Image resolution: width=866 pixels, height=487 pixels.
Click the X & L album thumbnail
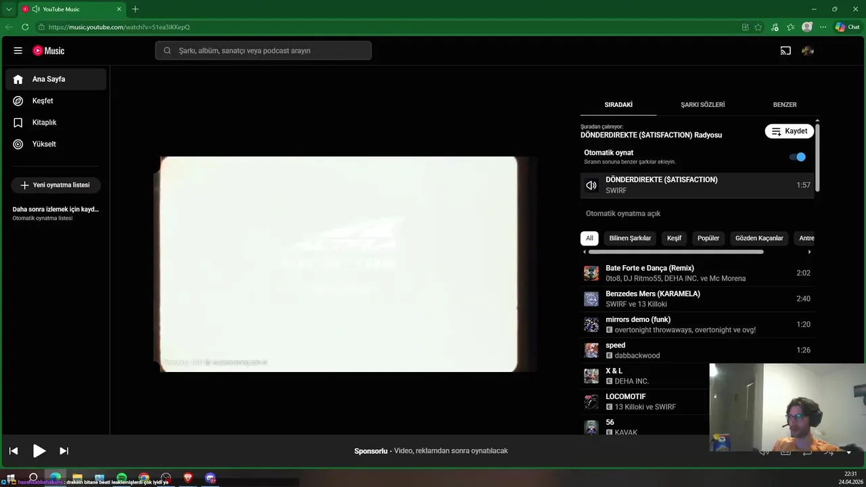pos(591,376)
